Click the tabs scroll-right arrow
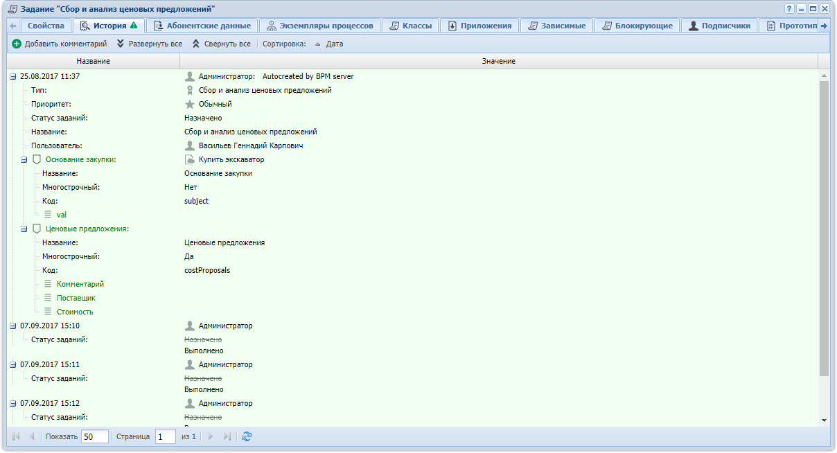Screen dimensions: 837x453 pyautogui.click(x=824, y=26)
